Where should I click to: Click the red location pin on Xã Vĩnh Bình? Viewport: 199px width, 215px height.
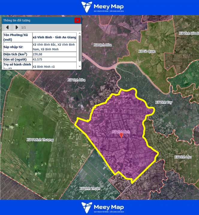tap(121, 135)
